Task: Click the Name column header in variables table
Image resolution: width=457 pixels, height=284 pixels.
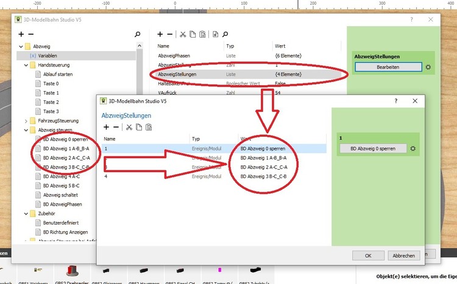Action: 163,46
